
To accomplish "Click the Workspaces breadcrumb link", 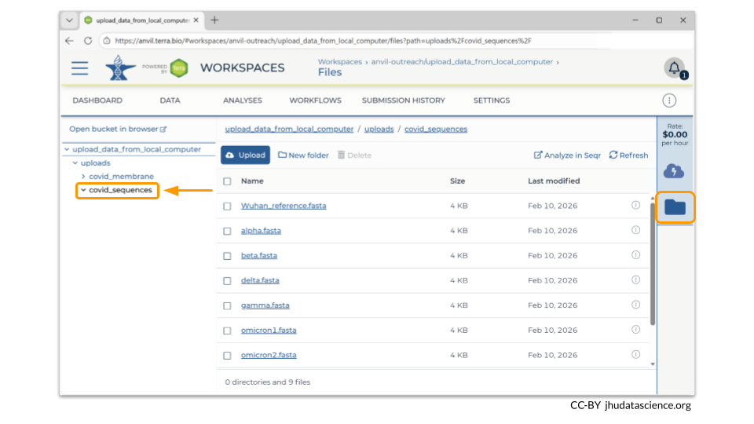I will tap(340, 61).
